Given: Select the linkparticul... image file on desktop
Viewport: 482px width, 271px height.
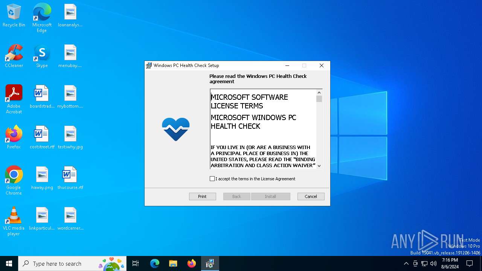Looking at the screenshot, I should [x=42, y=219].
